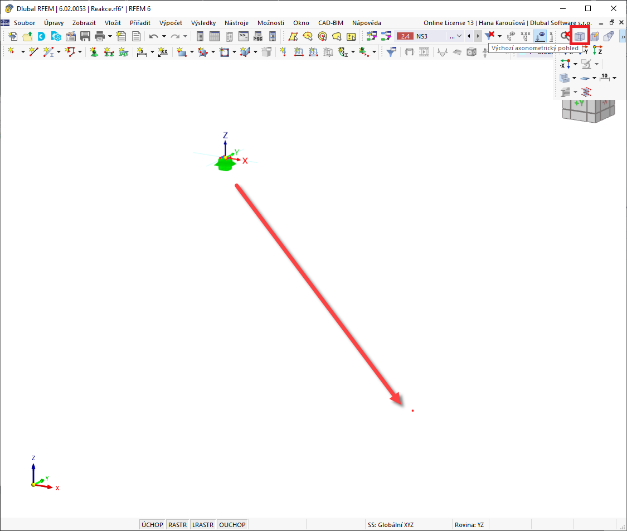
Task: Open the Výpočet menu
Action: (x=171, y=23)
